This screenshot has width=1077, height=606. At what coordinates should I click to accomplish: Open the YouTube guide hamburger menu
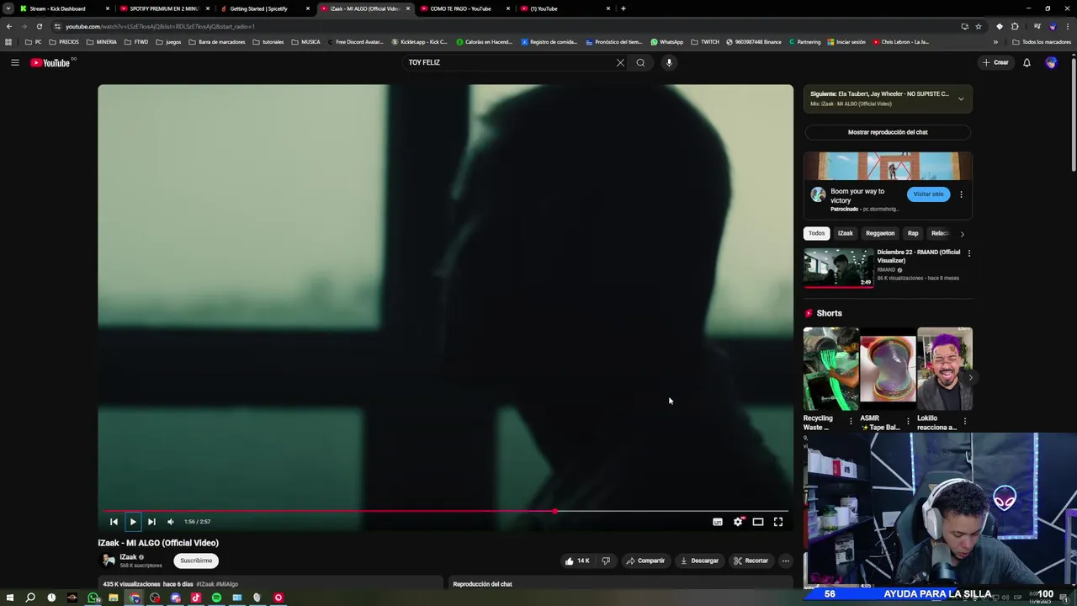point(14,62)
